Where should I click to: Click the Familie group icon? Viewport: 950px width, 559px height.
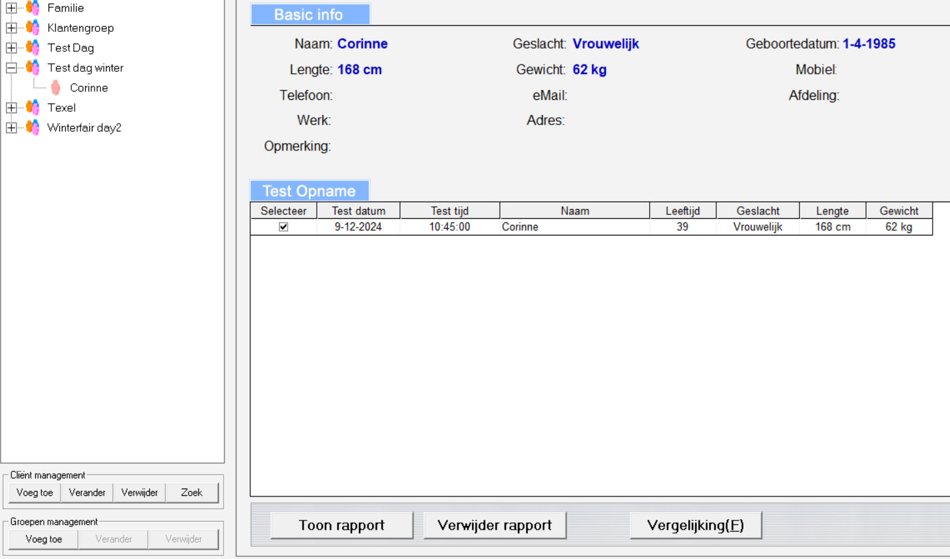tap(33, 8)
